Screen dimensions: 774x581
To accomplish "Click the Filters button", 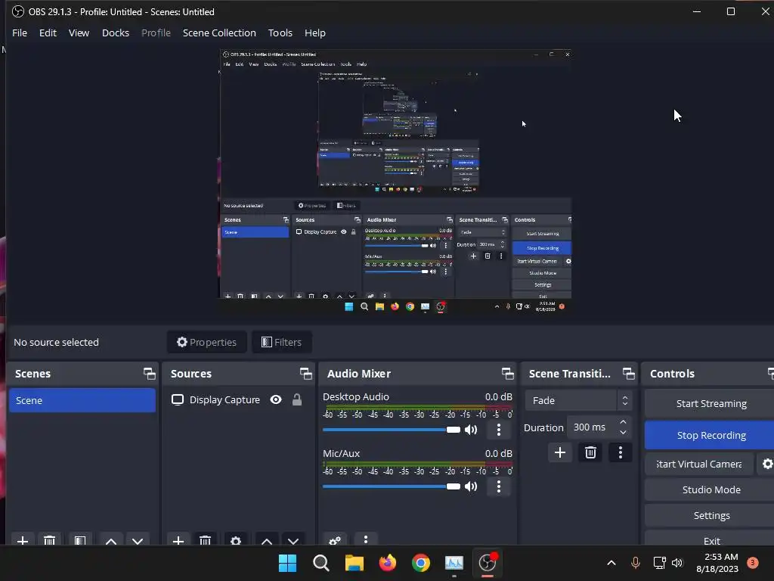I will pyautogui.click(x=281, y=342).
